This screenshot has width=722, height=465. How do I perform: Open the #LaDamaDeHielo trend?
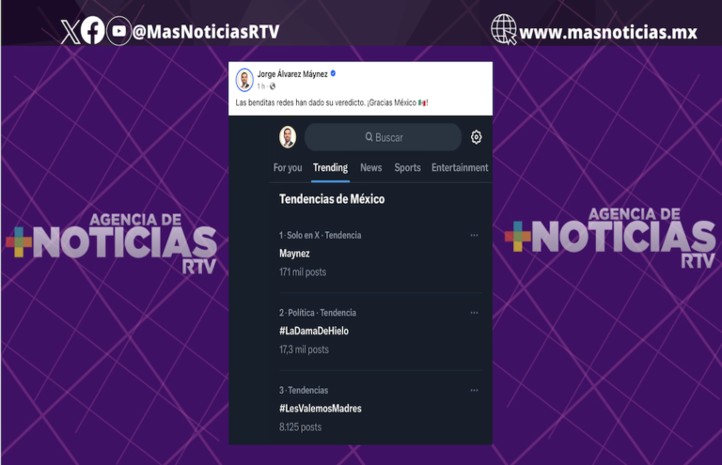(314, 332)
